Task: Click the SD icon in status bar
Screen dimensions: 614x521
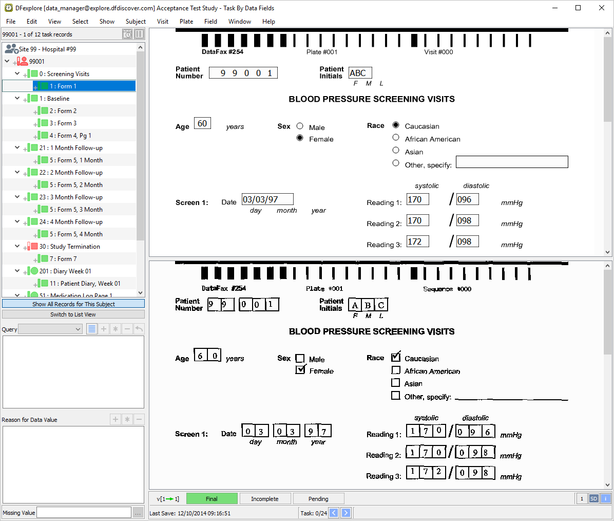Action: click(593, 498)
